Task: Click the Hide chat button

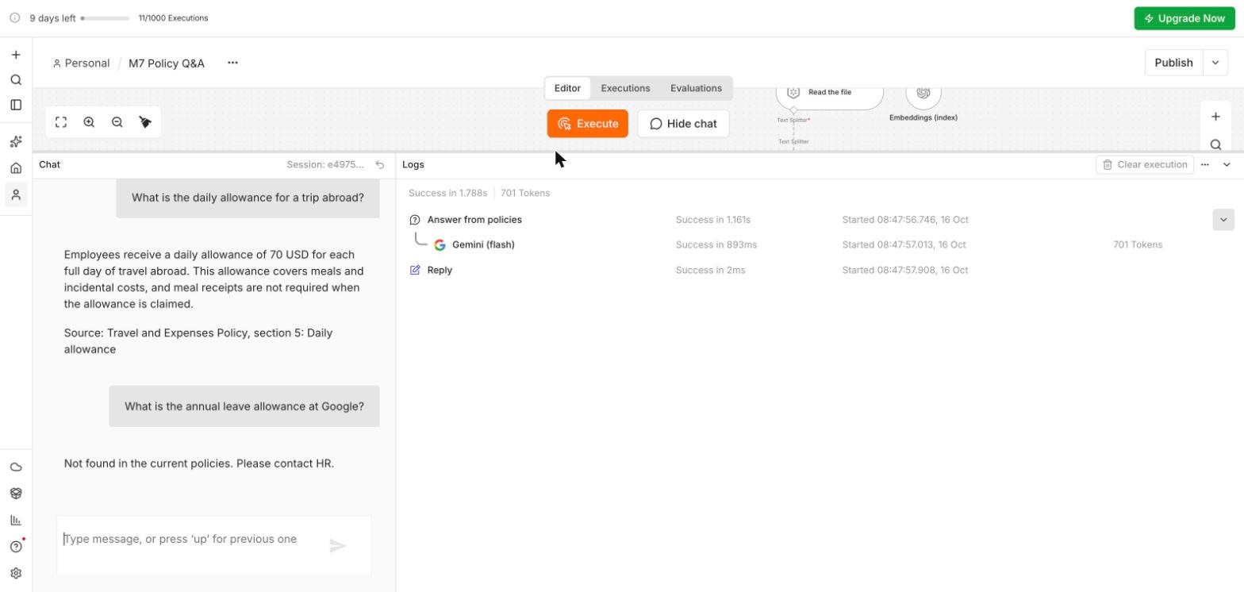Action: [x=683, y=124]
